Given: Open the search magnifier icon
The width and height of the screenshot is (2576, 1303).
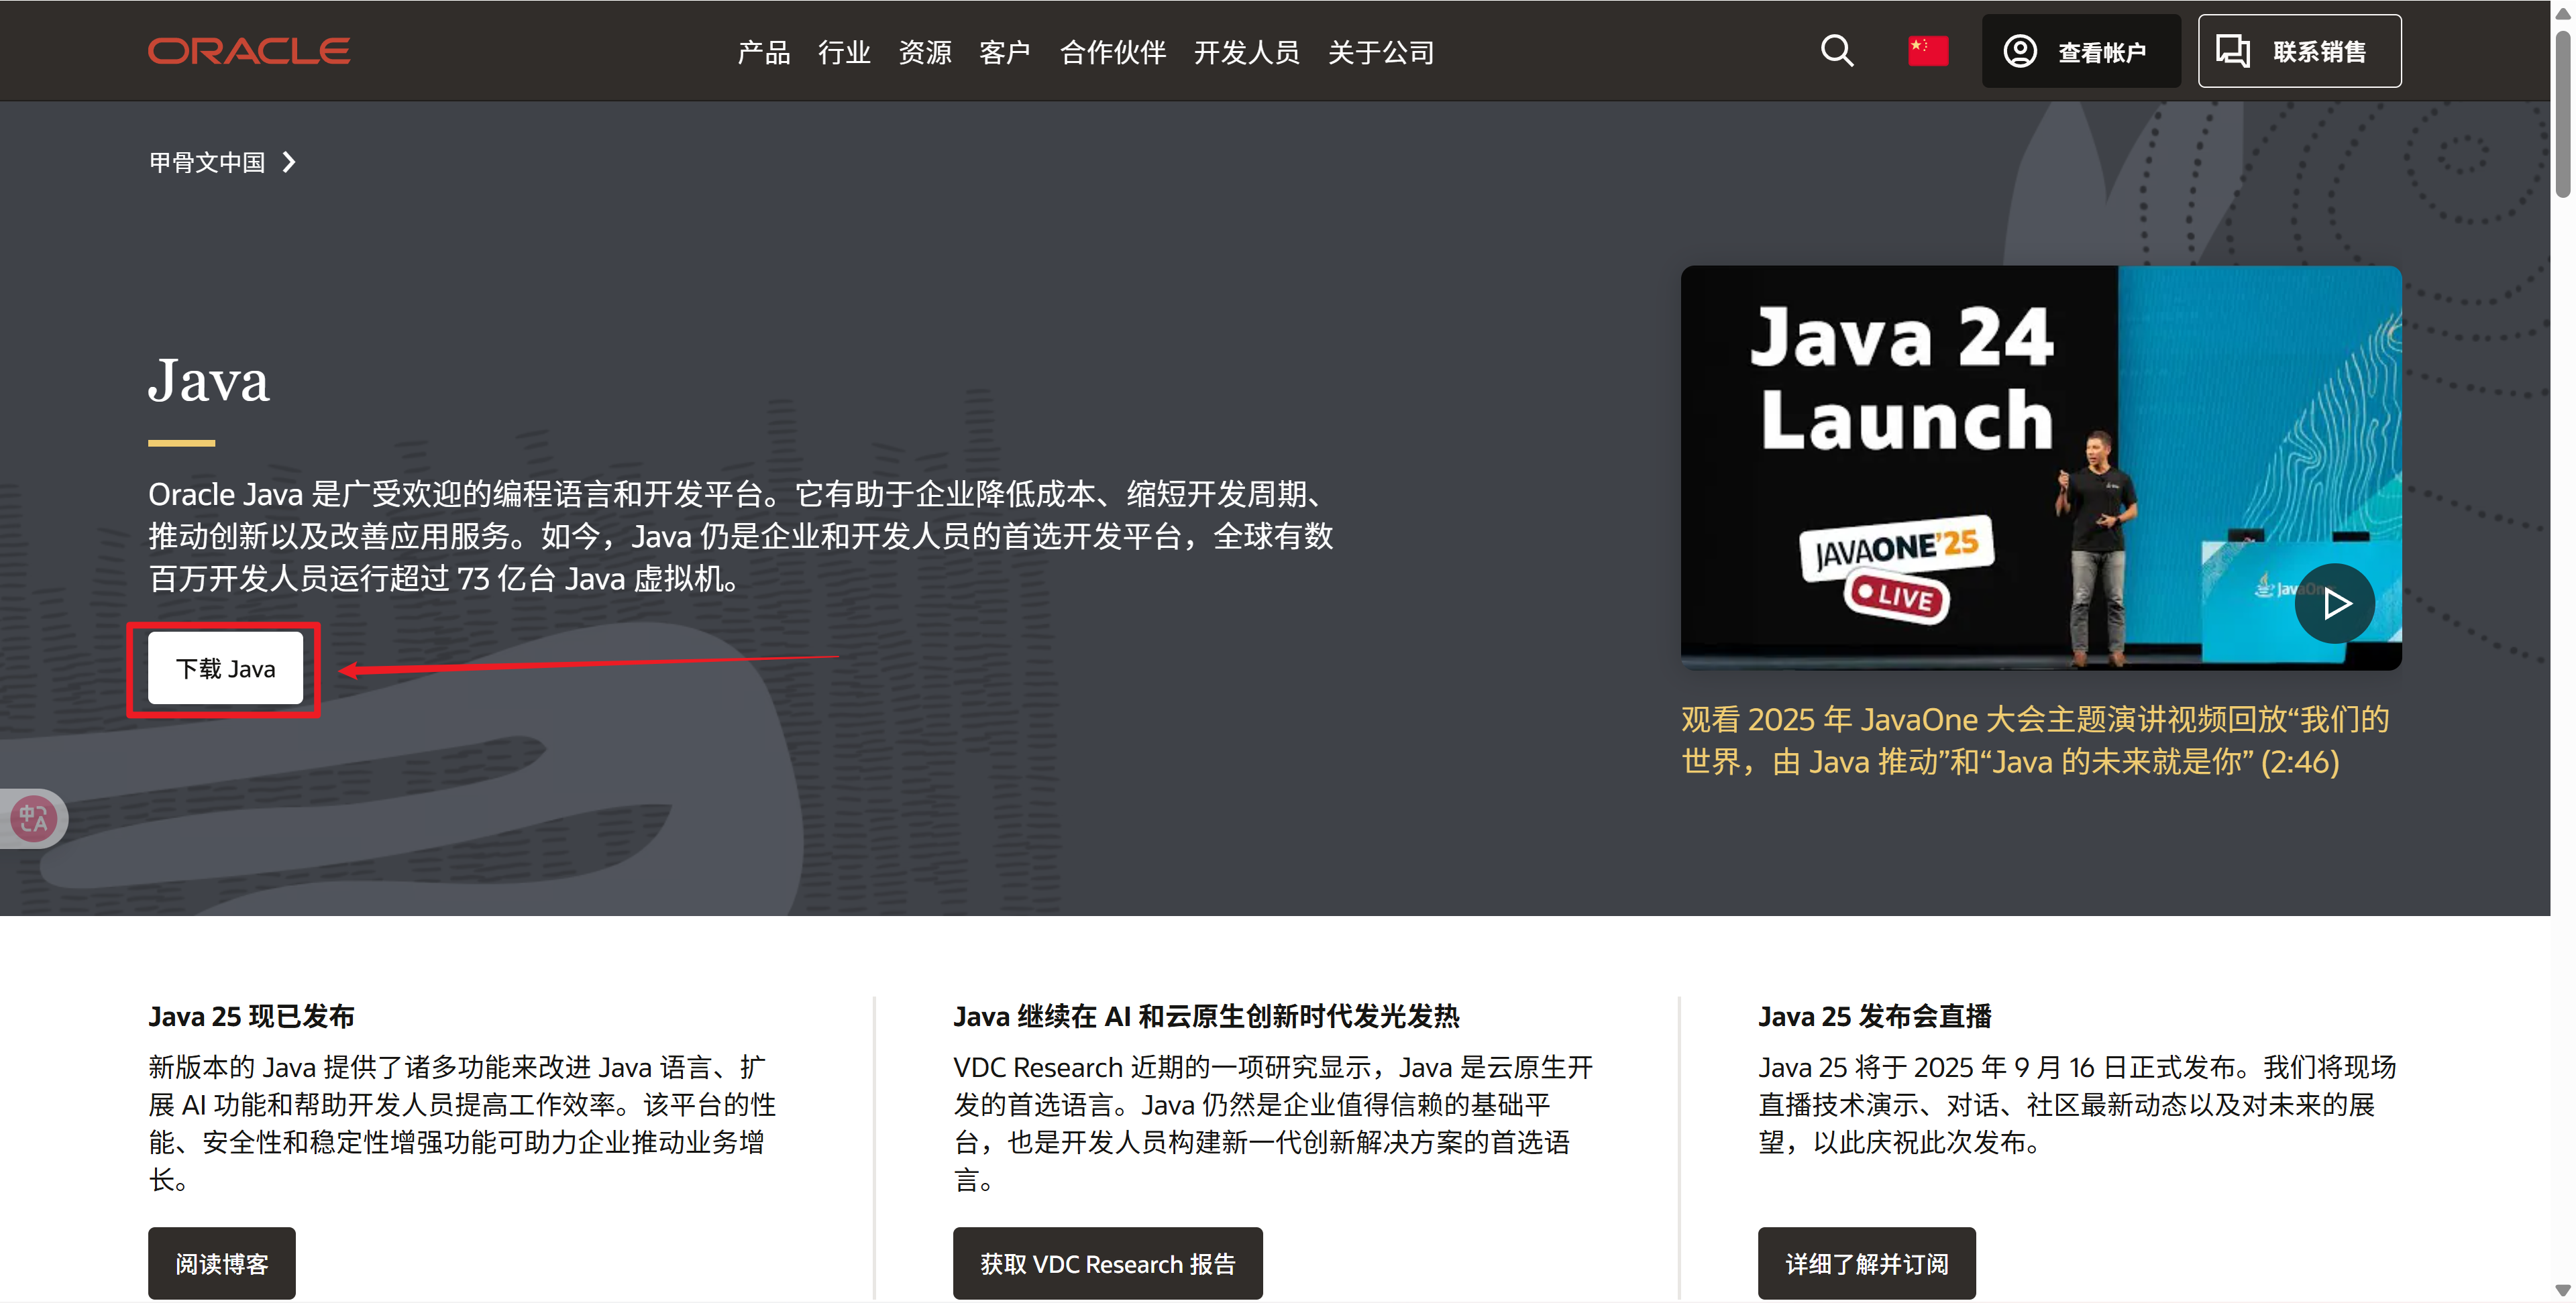Looking at the screenshot, I should coord(1837,51).
